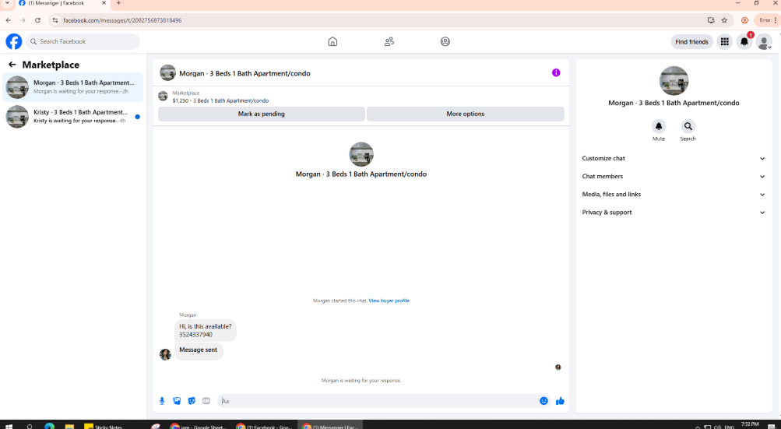Image resolution: width=781 pixels, height=429 pixels.
Task: Click the taskbar clock 7:53 PM
Action: pyautogui.click(x=750, y=426)
